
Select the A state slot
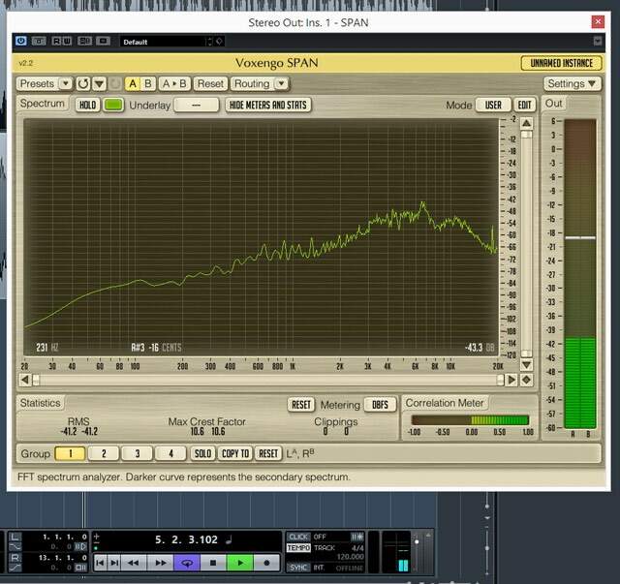coord(133,84)
